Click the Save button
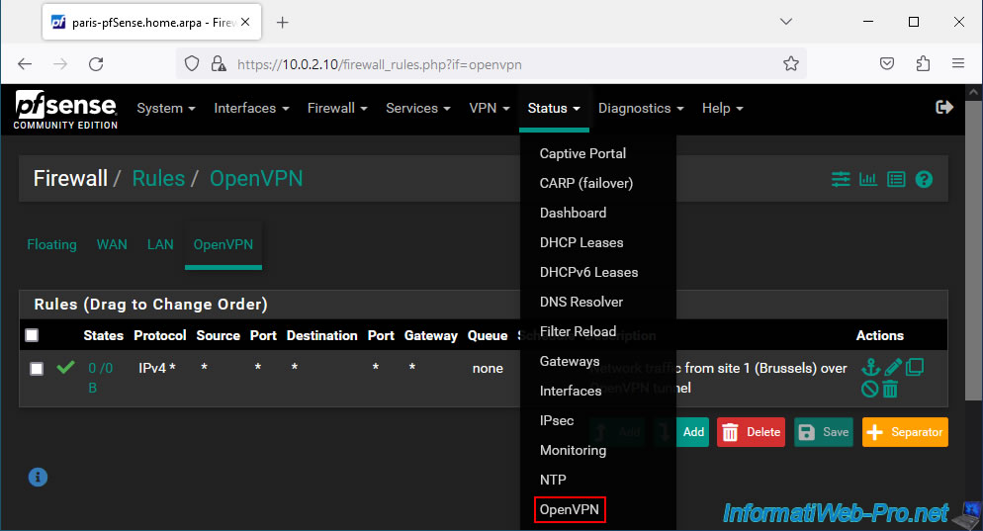The height and width of the screenshot is (531, 983). (824, 432)
